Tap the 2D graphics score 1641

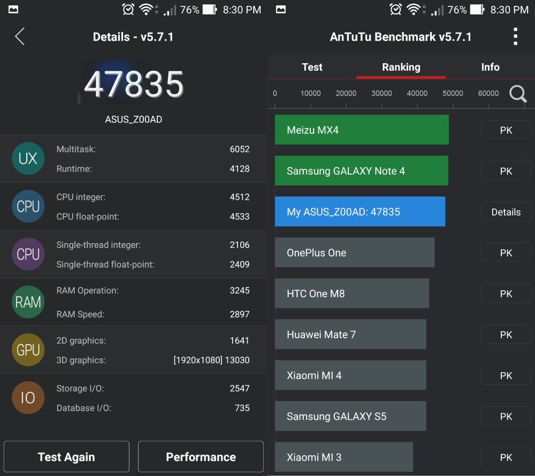240,341
